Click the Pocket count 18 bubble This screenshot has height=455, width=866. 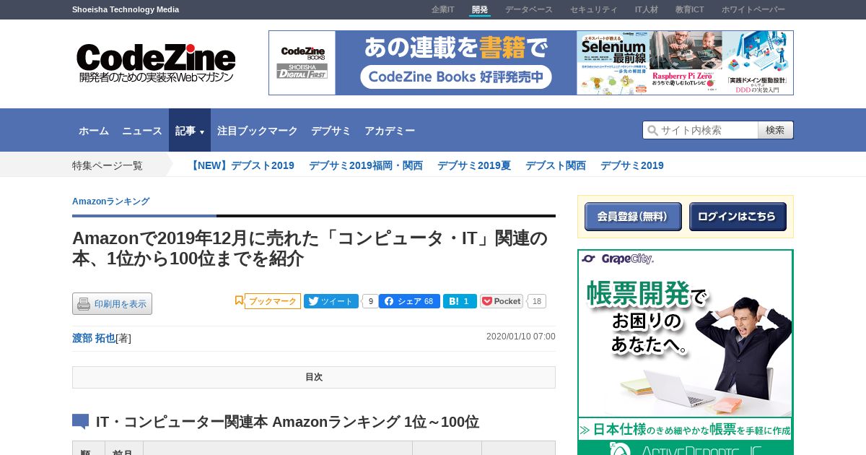click(537, 301)
